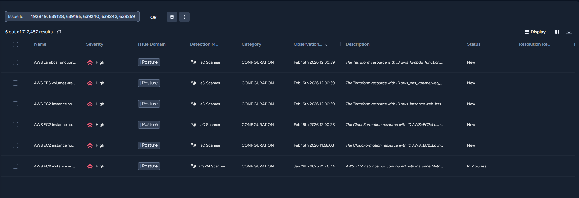Check the AWS EBS volumes row checkbox
The height and width of the screenshot is (198, 579).
[15, 83]
